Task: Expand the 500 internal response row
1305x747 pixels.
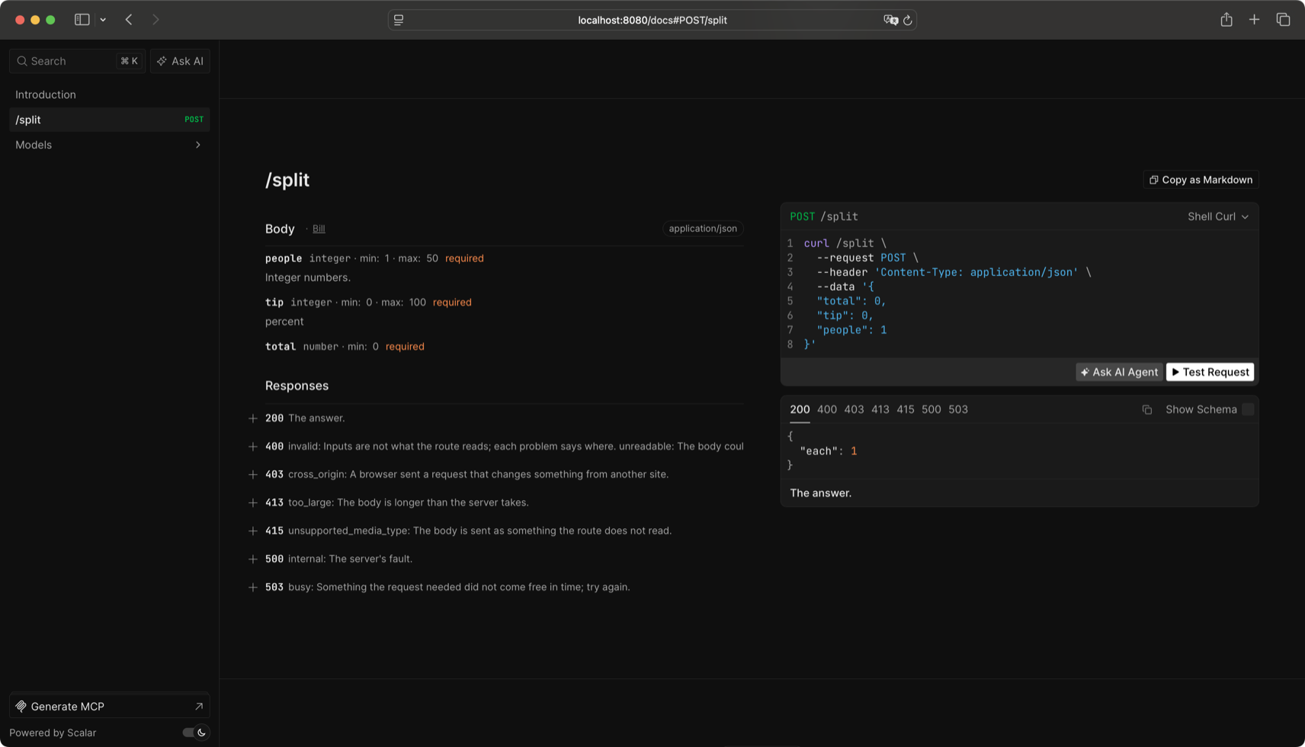Action: coord(495,559)
